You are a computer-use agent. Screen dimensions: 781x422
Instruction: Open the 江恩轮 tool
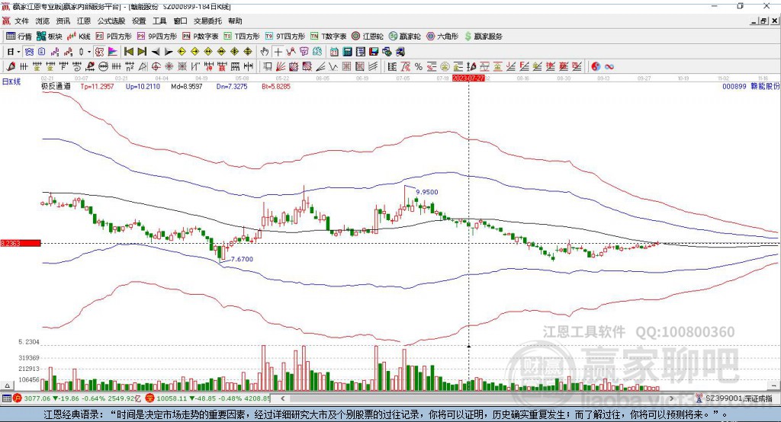click(368, 37)
